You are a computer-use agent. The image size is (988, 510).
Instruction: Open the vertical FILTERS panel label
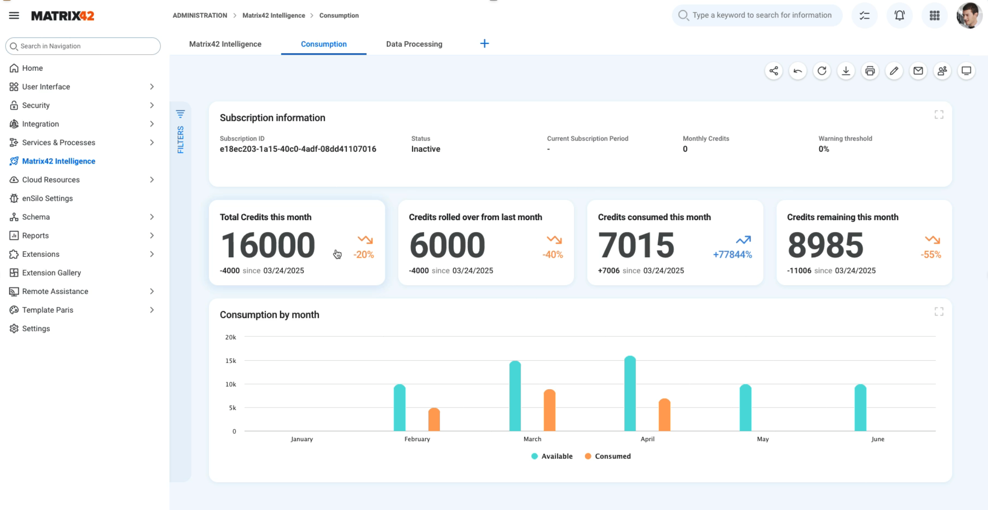pos(180,139)
